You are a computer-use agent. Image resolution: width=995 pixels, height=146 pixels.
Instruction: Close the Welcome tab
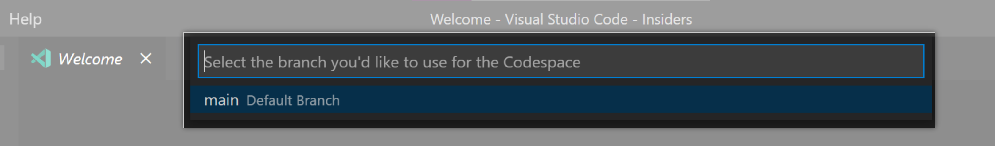[146, 59]
